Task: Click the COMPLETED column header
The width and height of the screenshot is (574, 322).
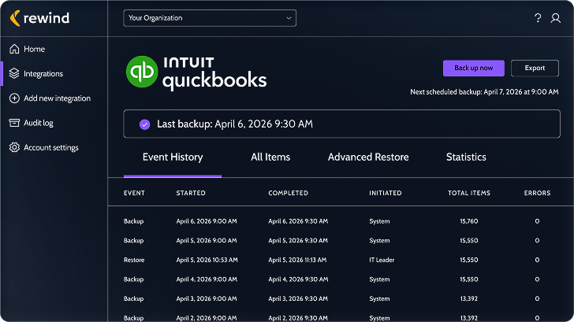Action: pos(288,193)
